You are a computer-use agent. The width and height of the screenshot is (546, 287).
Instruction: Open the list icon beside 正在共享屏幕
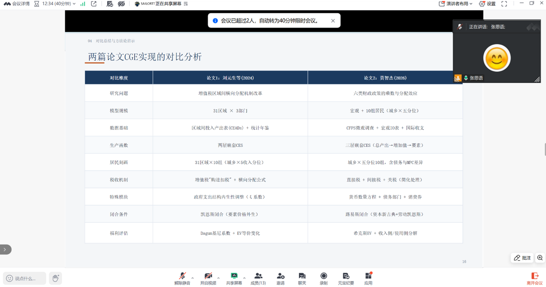pyautogui.click(x=186, y=4)
